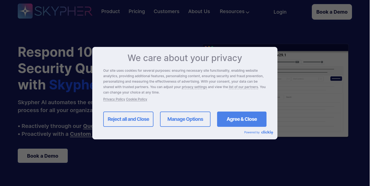Viewport: 373px width, 186px height.
Task: Select the About Us menu item
Action: pyautogui.click(x=199, y=11)
